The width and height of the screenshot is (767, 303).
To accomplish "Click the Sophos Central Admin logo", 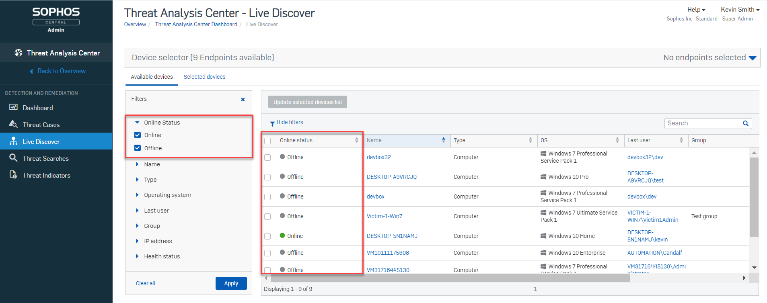I will coord(56,19).
